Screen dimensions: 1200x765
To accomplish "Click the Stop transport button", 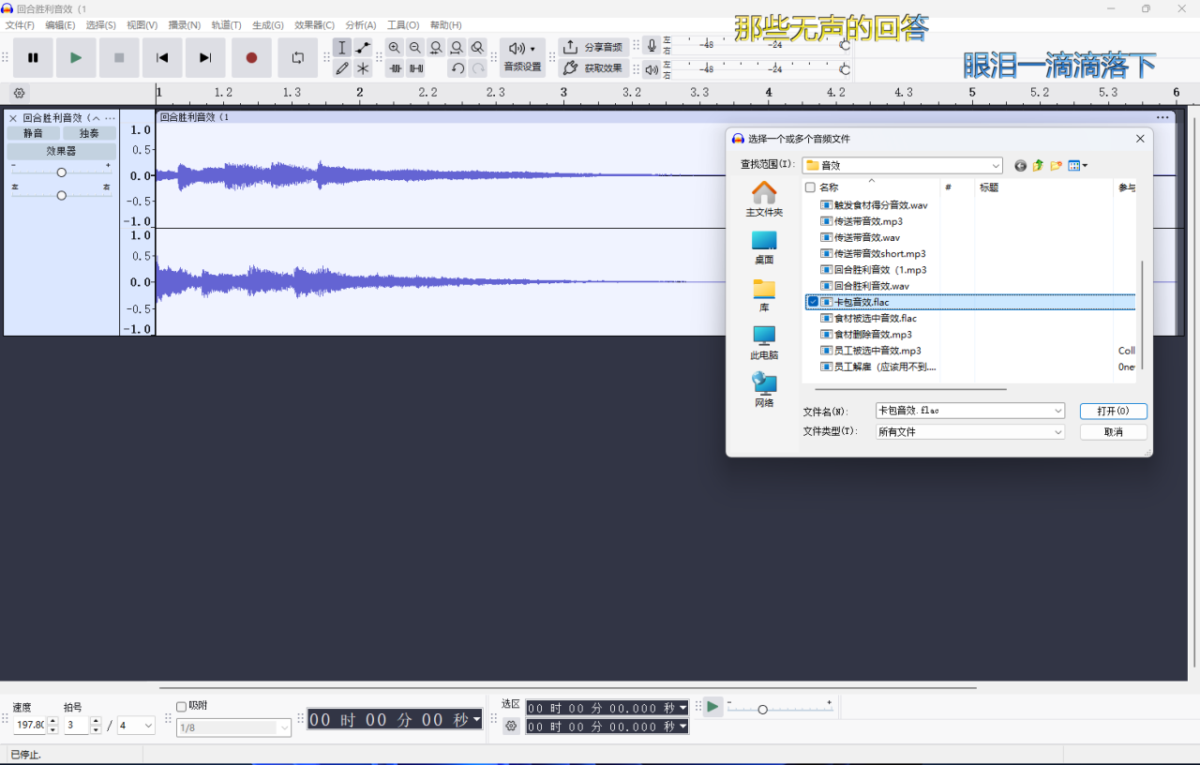I will (119, 58).
